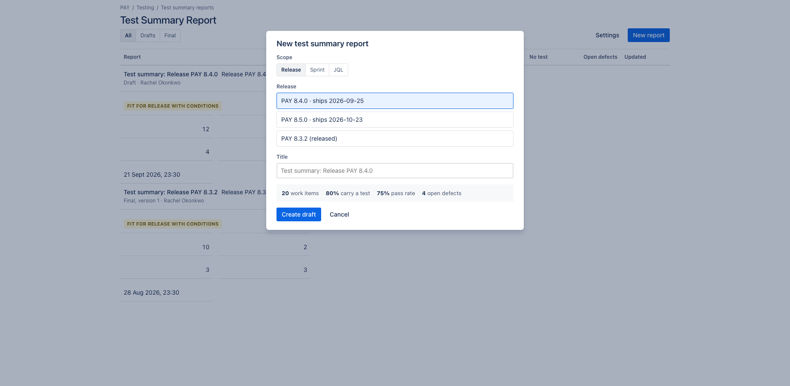Filter reports by Final

[x=170, y=36]
